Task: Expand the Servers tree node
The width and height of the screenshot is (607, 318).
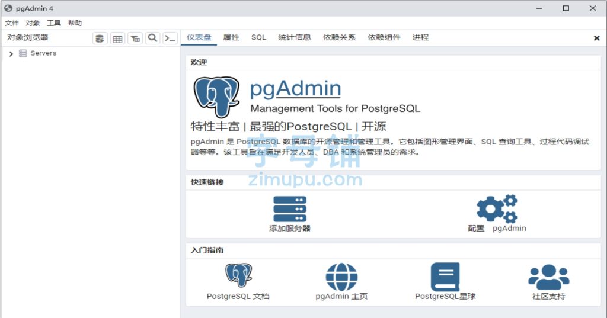Action: tap(11, 54)
